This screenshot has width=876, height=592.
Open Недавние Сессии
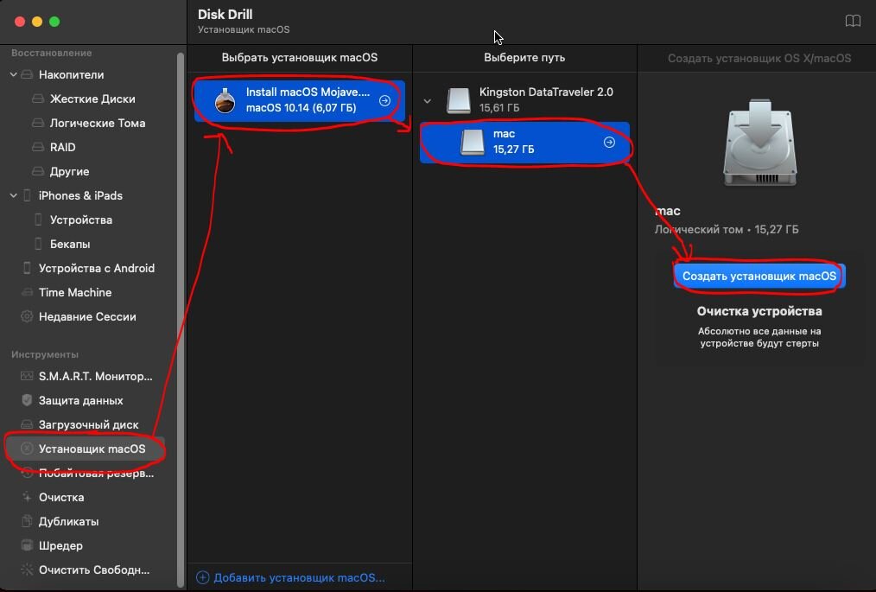87,316
